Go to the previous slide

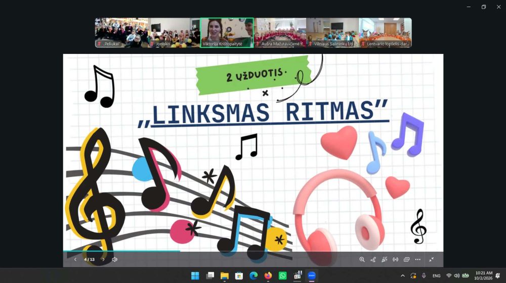[75, 259]
